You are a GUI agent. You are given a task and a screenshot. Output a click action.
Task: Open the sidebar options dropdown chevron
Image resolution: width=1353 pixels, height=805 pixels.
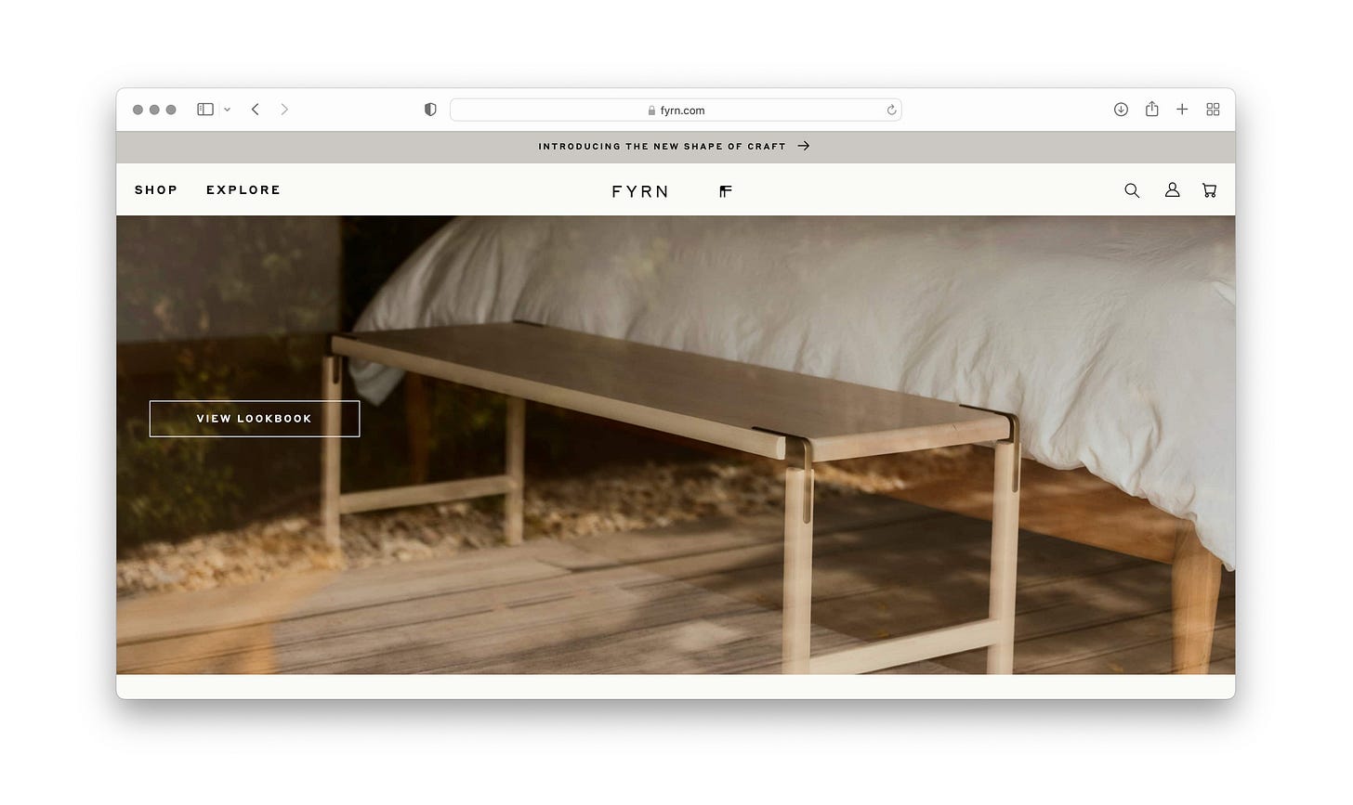pos(227,110)
